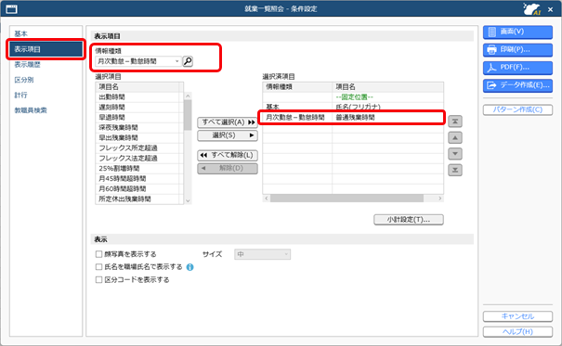The width and height of the screenshot is (562, 346).
Task: Toggle 氏名を職場氏名で表示する checkbox
Action: [x=98, y=267]
